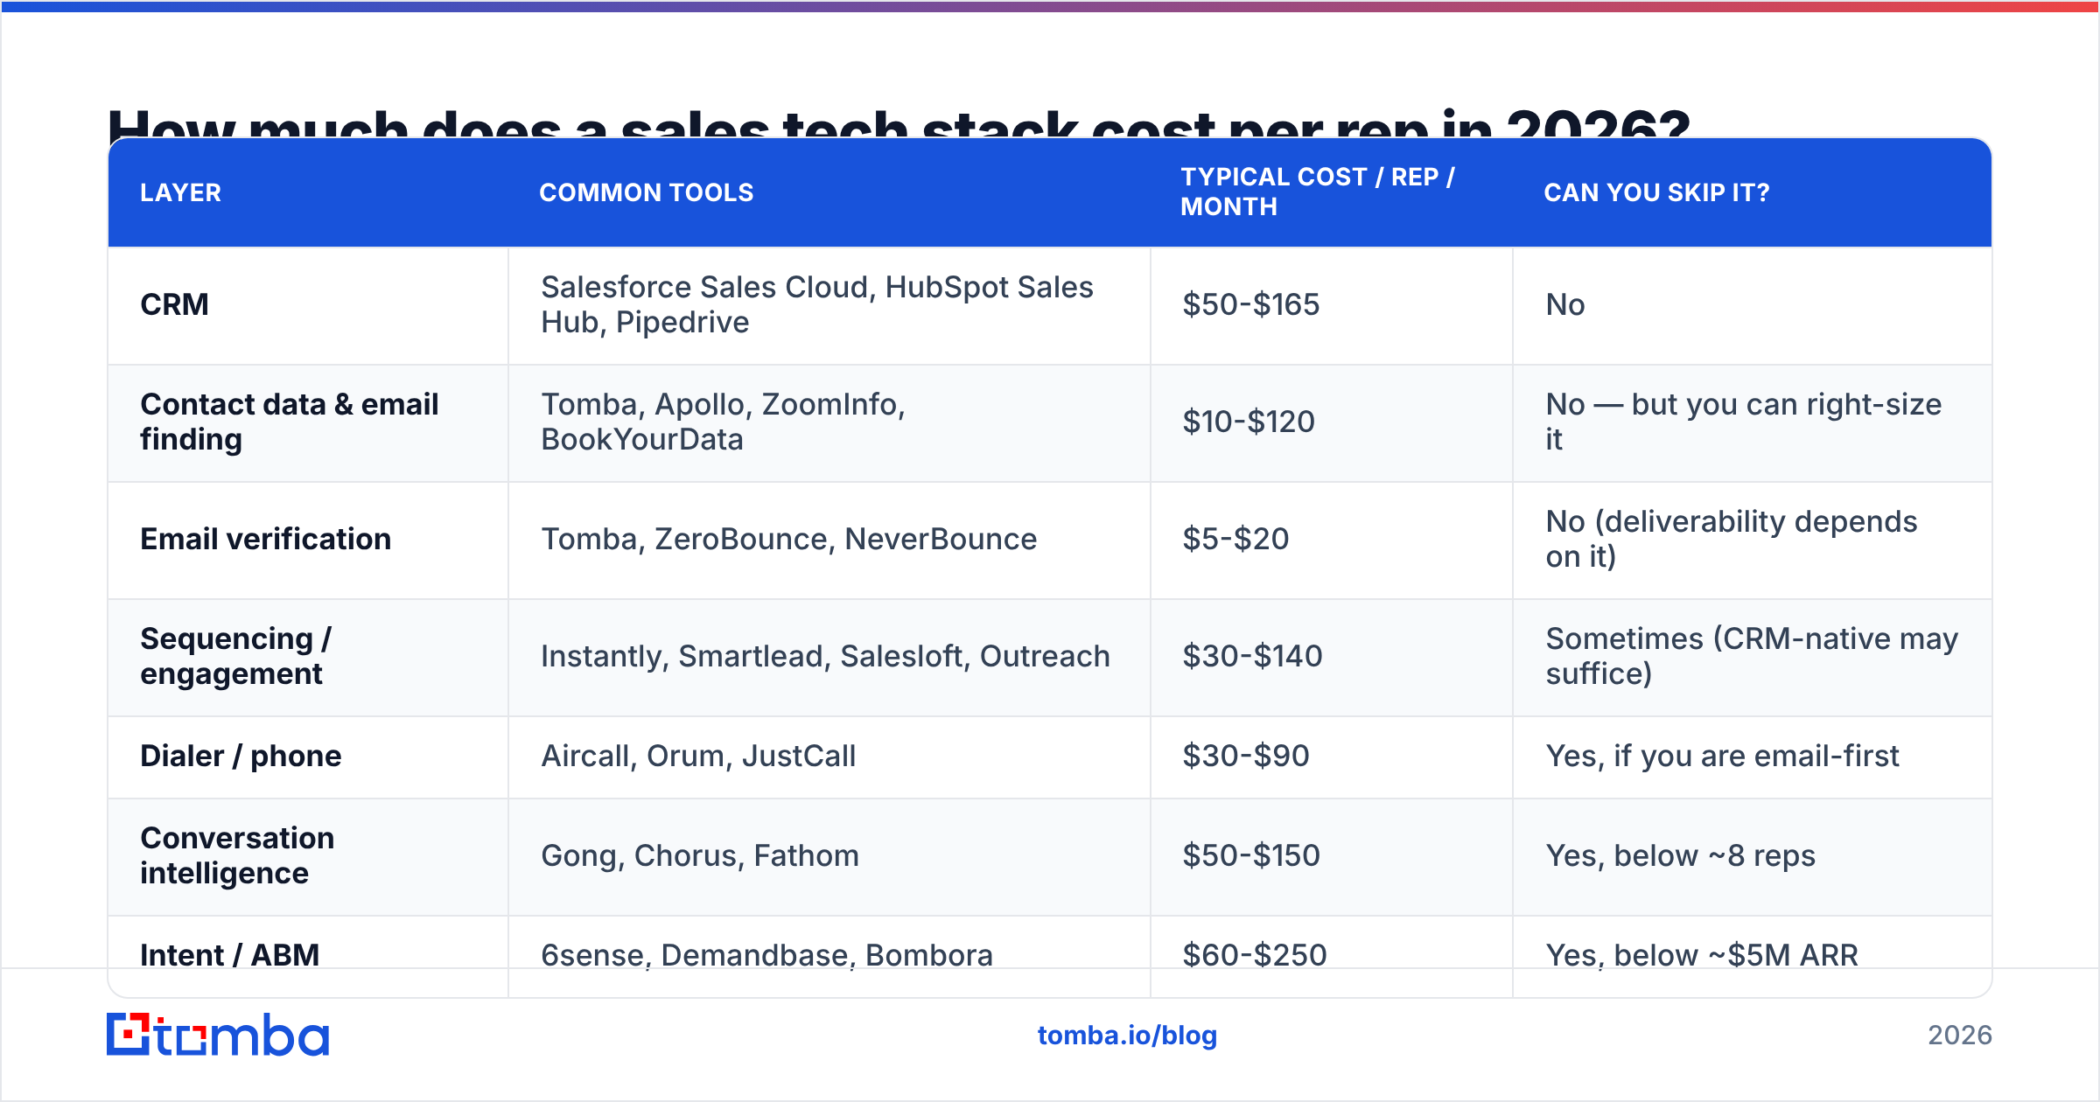Image resolution: width=2100 pixels, height=1102 pixels.
Task: Click the $50-$165 cost value
Action: [x=1251, y=304]
